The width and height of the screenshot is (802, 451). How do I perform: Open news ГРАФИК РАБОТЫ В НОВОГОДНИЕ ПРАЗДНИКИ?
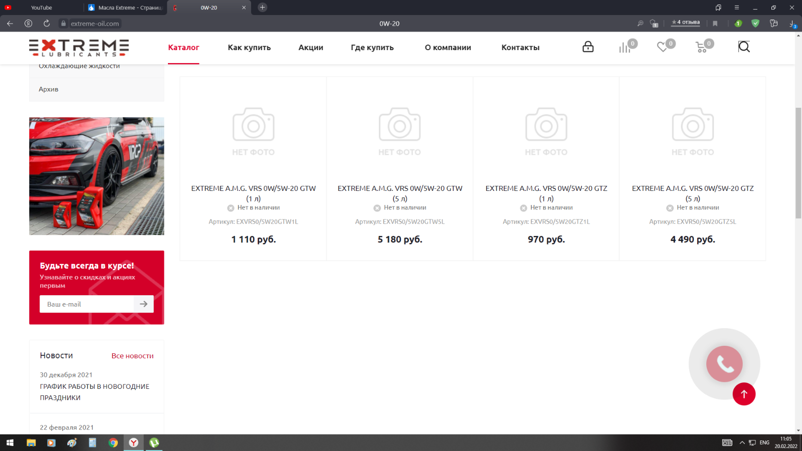(x=95, y=392)
